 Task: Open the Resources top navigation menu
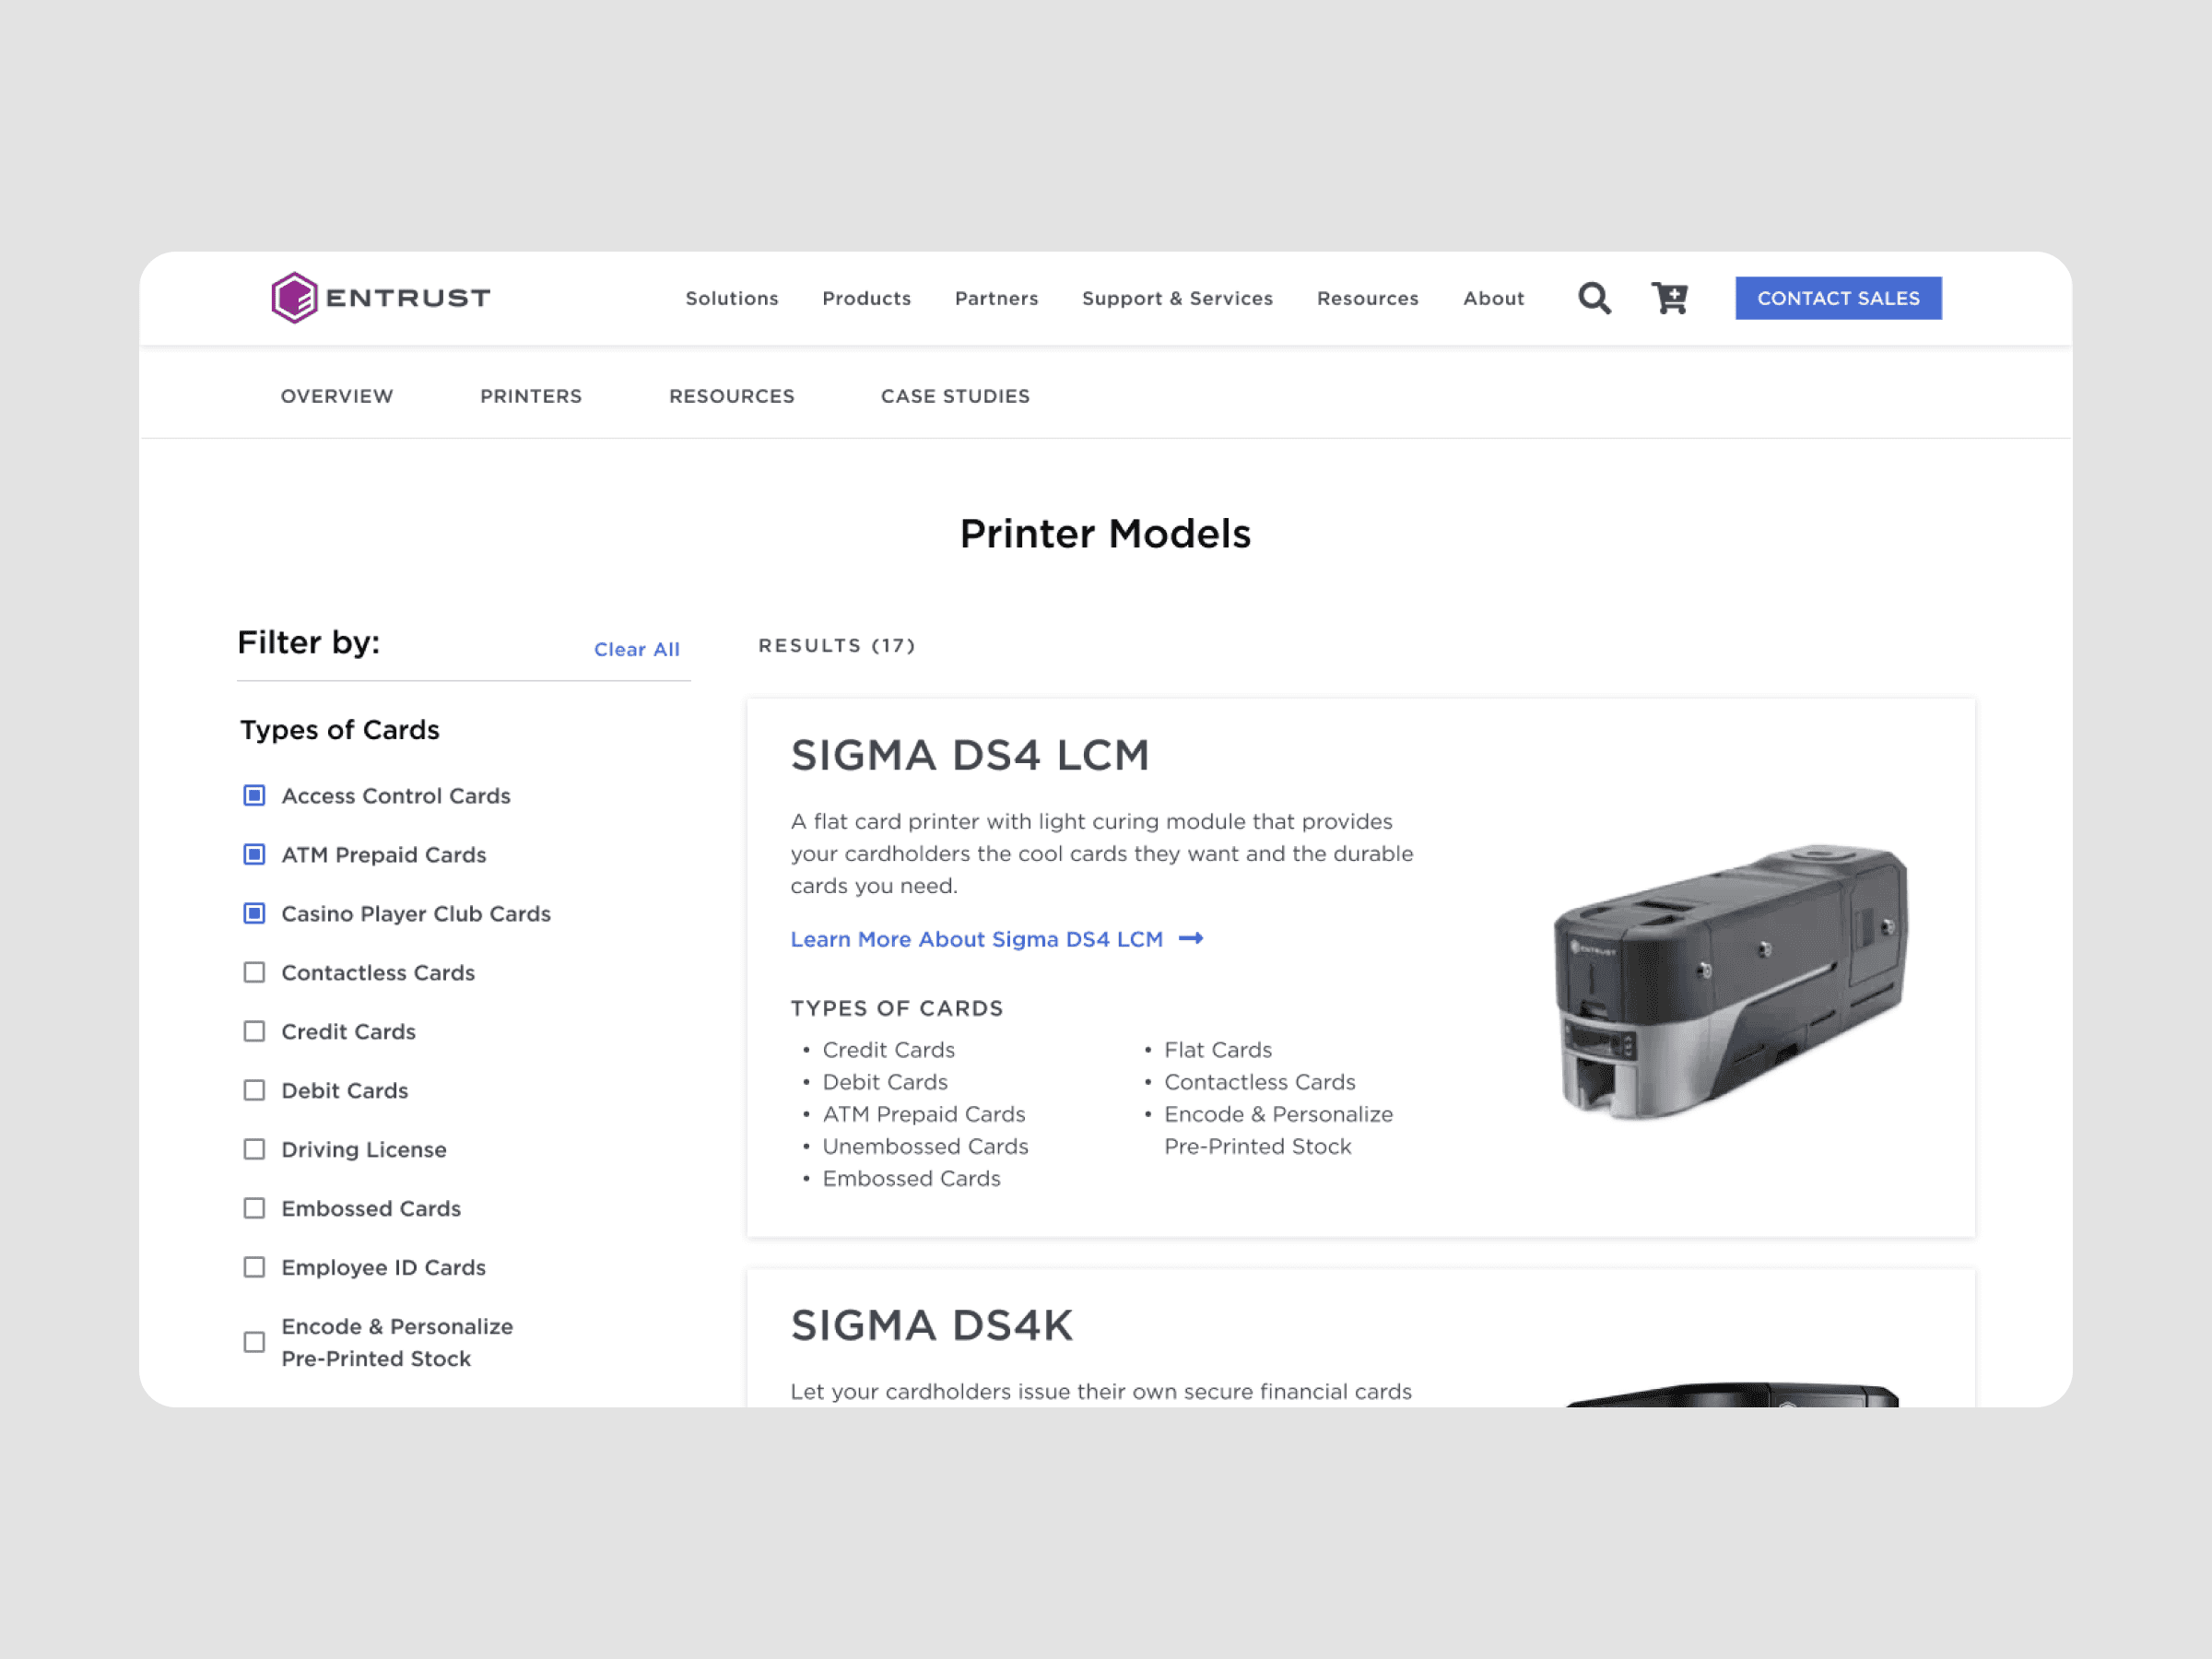pyautogui.click(x=1367, y=298)
